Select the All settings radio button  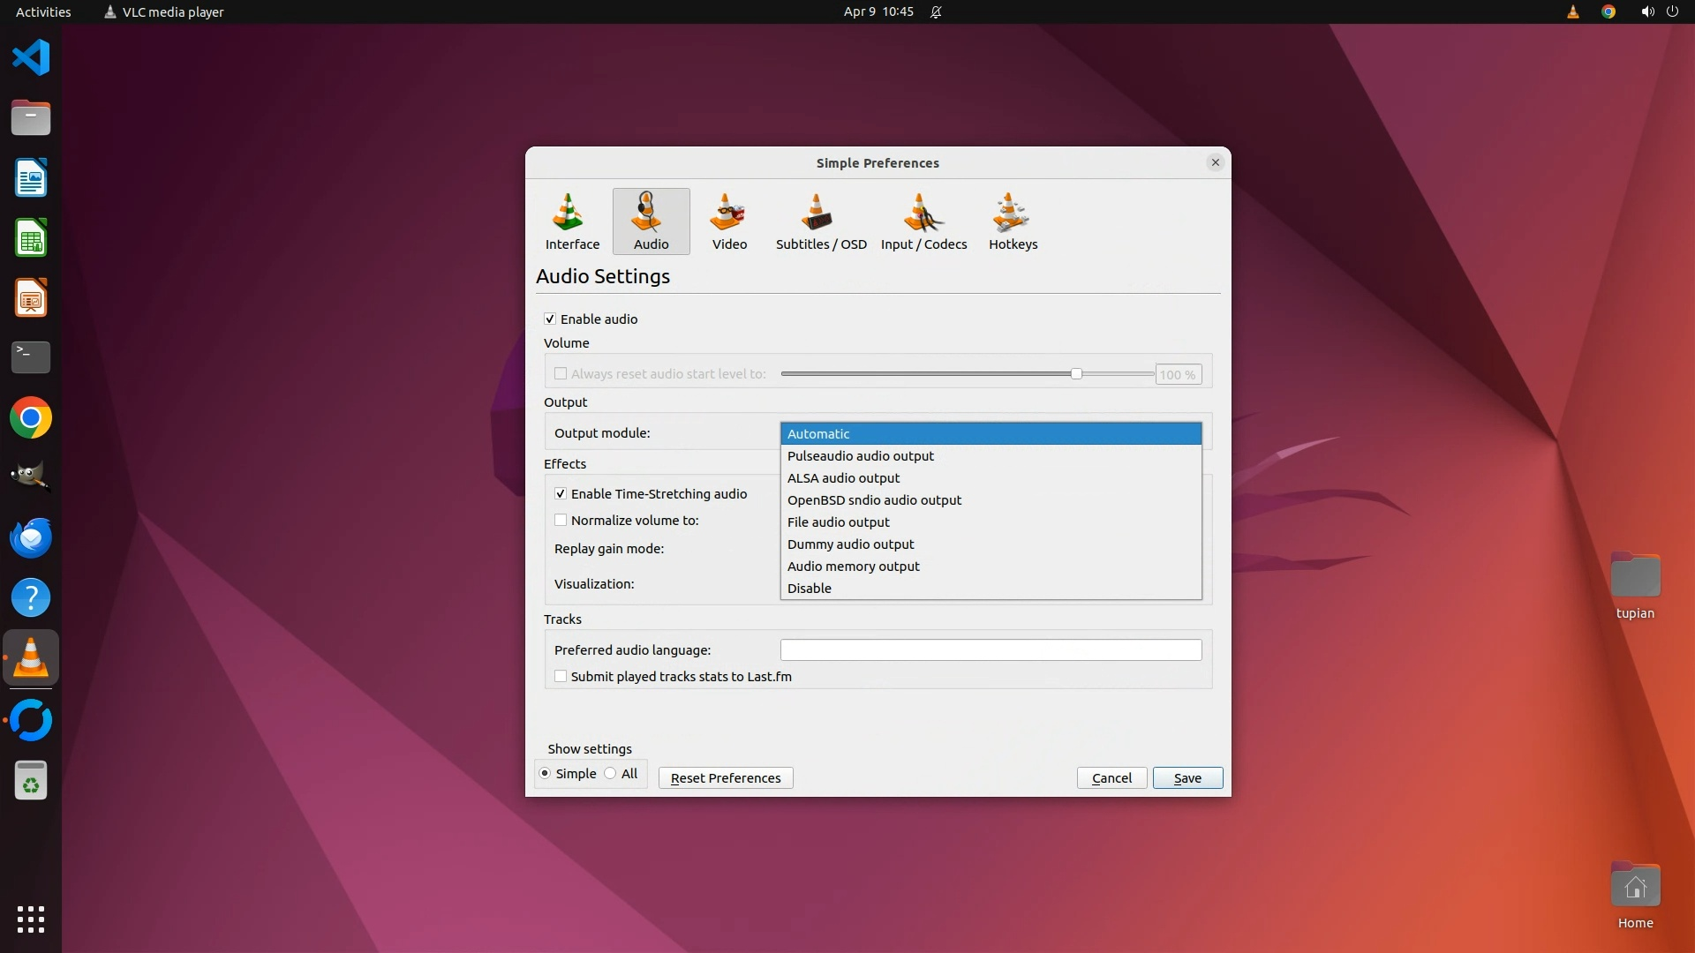point(611,774)
